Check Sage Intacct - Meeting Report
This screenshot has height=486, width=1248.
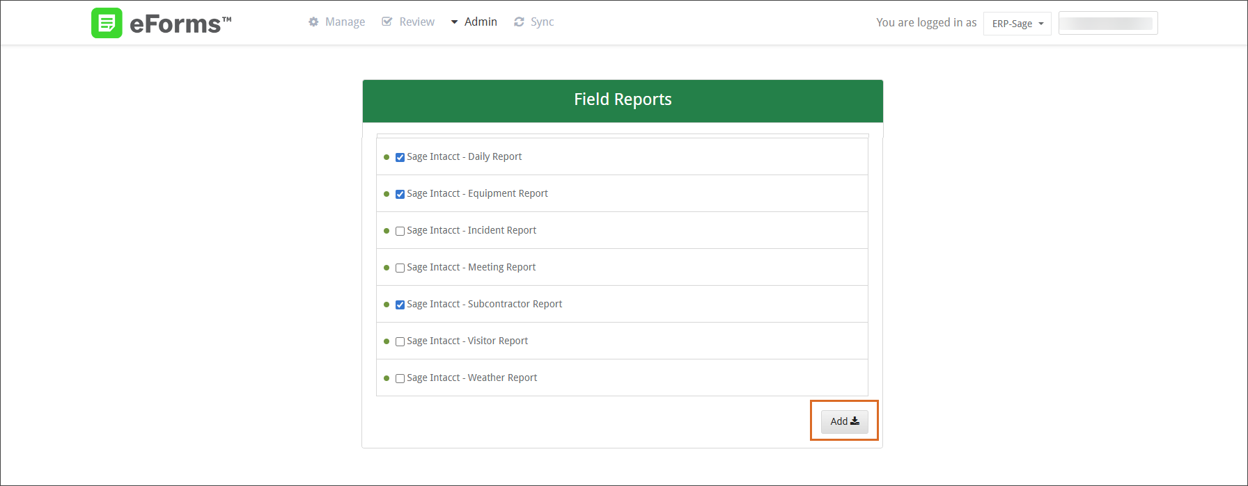(400, 268)
